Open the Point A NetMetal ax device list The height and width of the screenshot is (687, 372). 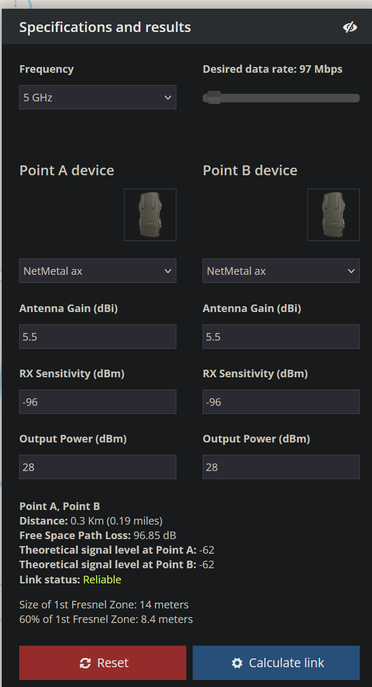[97, 271]
